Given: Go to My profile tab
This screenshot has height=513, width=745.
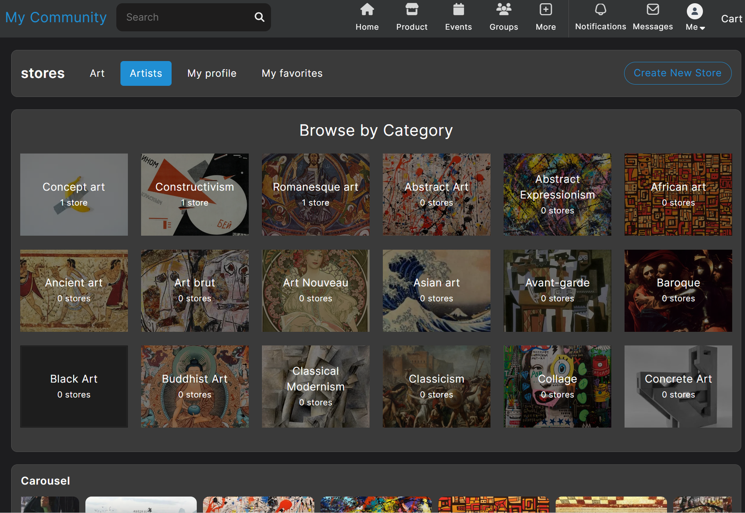Looking at the screenshot, I should (x=212, y=74).
